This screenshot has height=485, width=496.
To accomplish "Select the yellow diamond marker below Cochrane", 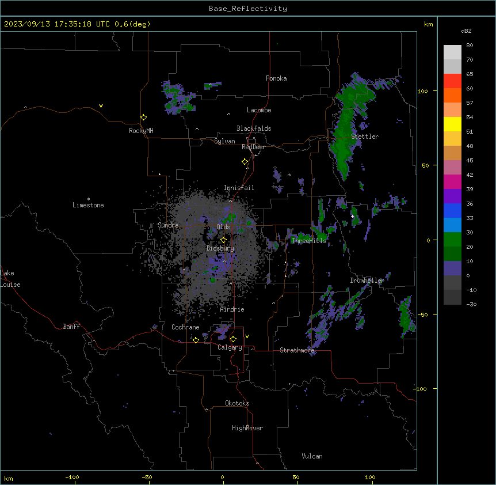I will tap(196, 340).
